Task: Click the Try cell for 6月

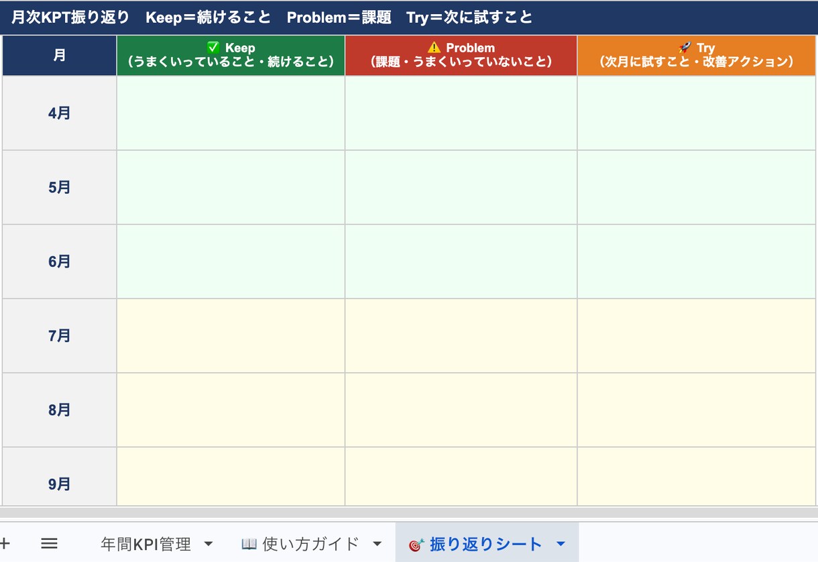Action: coord(697,262)
